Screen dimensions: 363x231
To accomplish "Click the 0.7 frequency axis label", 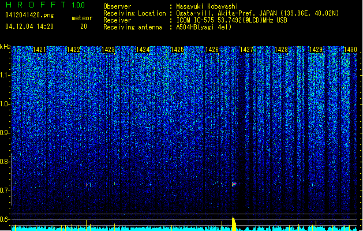I will pyautogui.click(x=5, y=191).
